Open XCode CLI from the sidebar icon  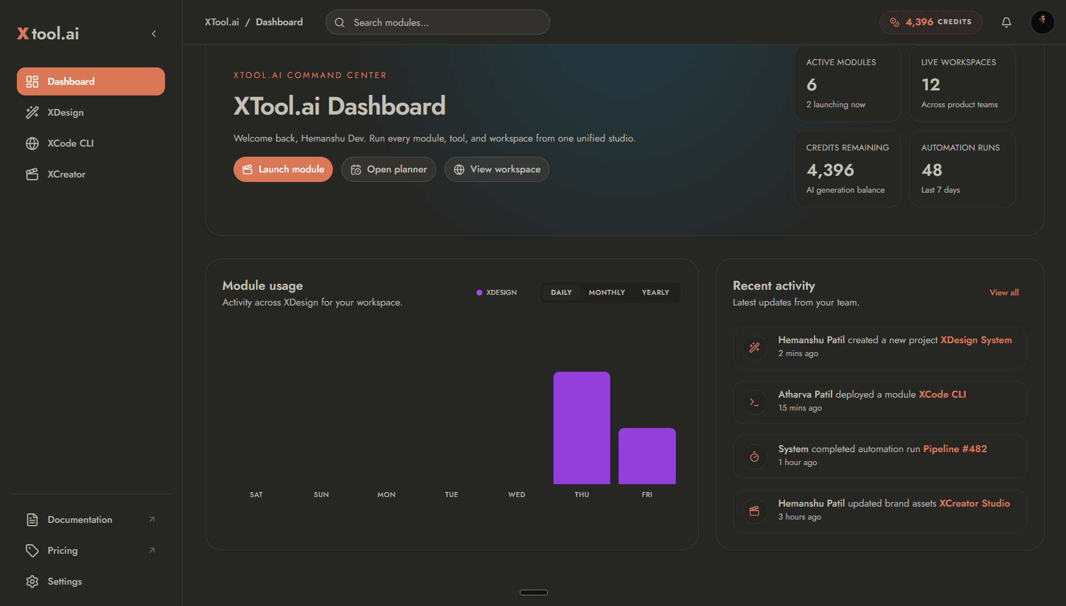coord(33,143)
